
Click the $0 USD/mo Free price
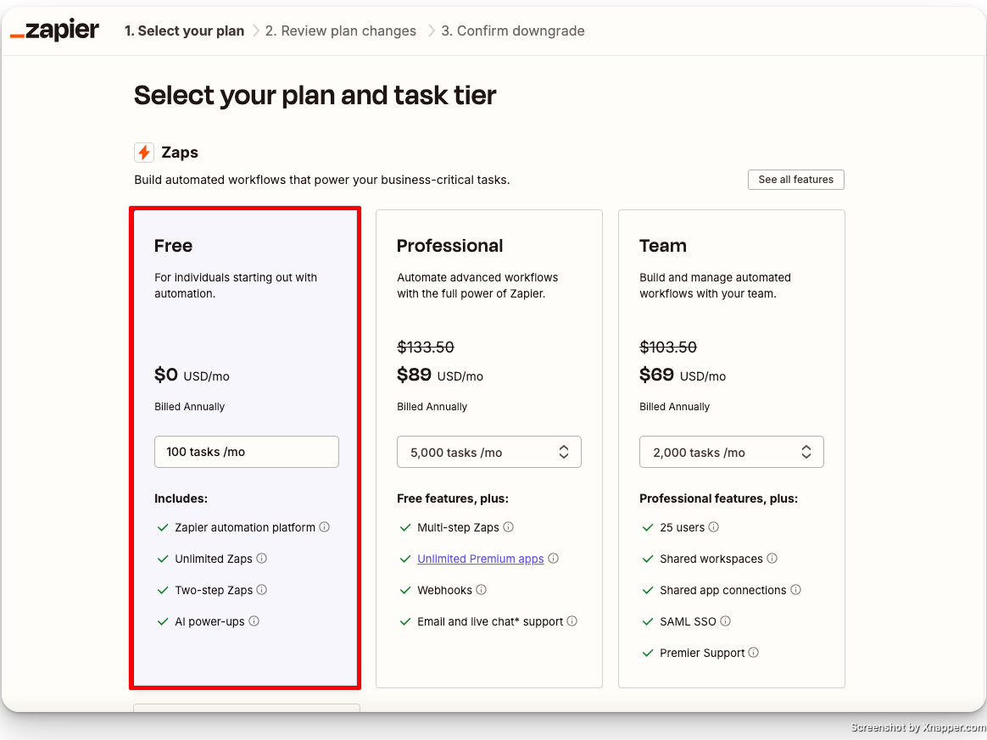click(x=192, y=375)
